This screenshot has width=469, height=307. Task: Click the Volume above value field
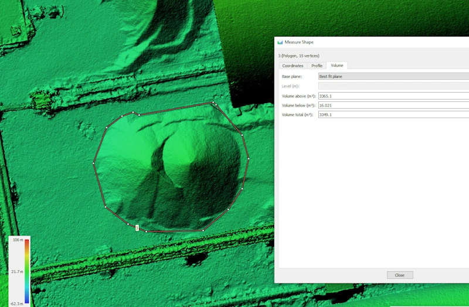click(x=393, y=96)
